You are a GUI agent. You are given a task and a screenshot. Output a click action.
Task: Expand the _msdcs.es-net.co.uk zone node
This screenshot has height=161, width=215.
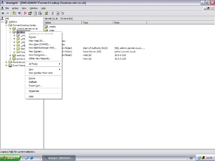(10, 29)
